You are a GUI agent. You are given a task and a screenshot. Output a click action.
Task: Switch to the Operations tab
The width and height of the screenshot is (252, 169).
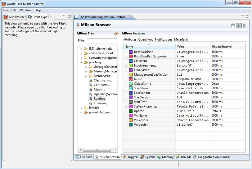(x=146, y=39)
